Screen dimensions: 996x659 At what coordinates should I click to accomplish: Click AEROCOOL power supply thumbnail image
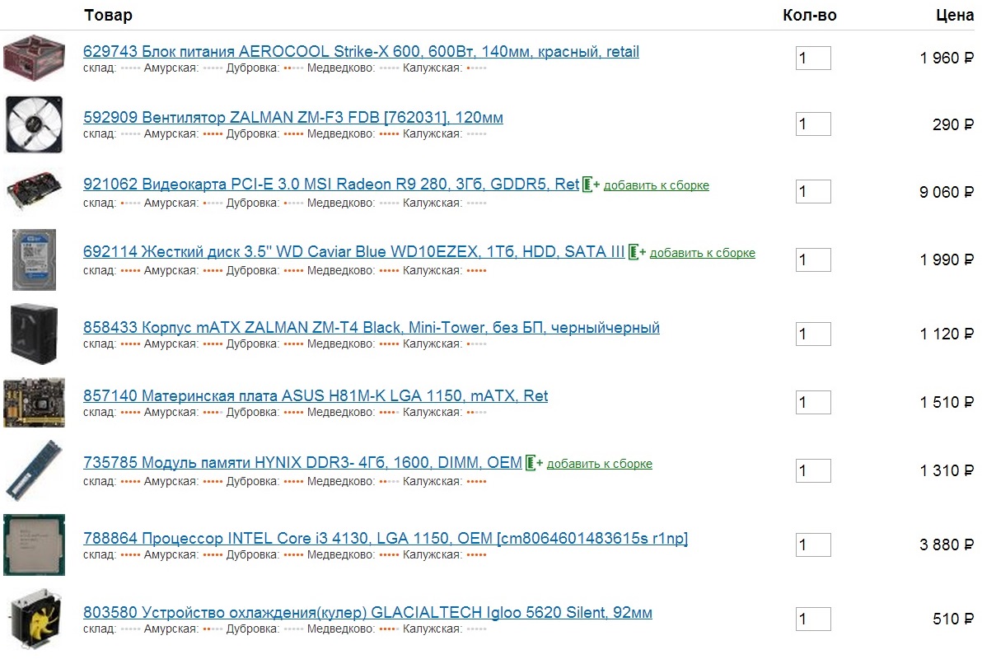tap(34, 57)
